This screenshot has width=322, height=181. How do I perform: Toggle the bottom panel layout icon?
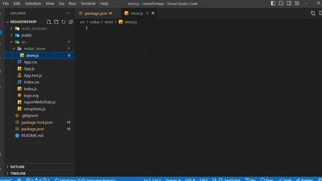pos(281,4)
